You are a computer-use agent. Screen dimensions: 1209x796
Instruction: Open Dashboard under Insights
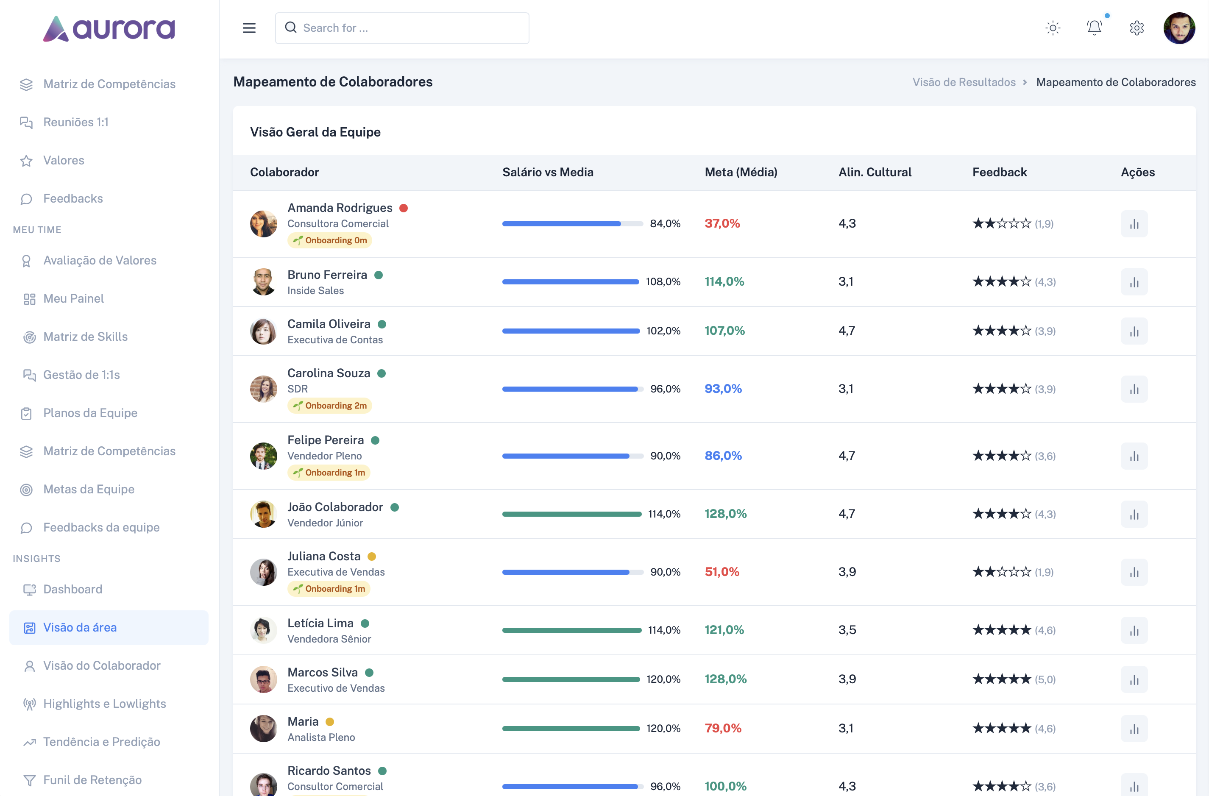point(109,589)
